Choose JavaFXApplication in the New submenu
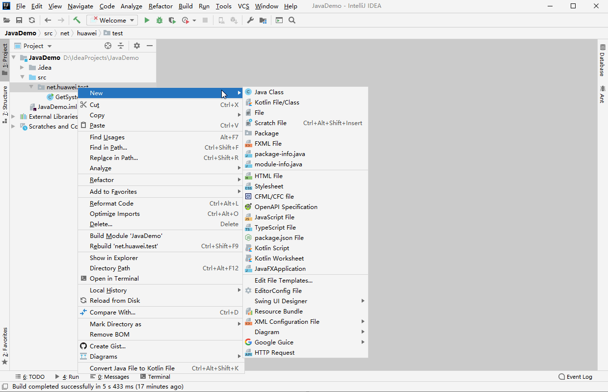The image size is (608, 392). (305, 269)
